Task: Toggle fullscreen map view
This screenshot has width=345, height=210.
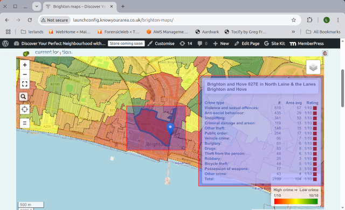Action: click(25, 84)
